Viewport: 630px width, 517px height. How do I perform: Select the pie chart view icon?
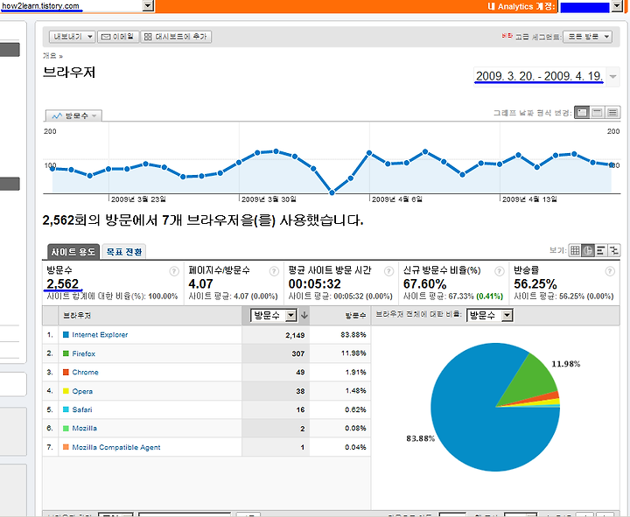click(588, 251)
